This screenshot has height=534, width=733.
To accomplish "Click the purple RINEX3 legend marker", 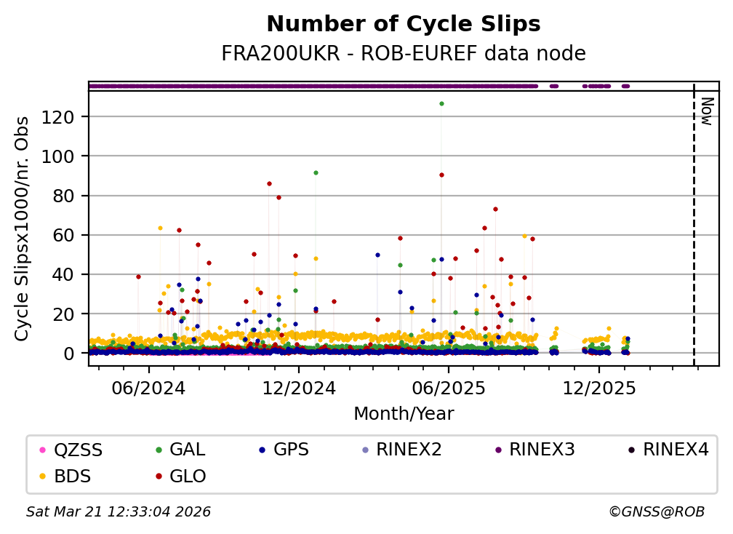I will (x=498, y=450).
